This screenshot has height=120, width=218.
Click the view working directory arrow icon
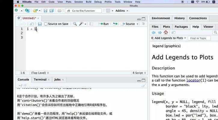point(25,85)
